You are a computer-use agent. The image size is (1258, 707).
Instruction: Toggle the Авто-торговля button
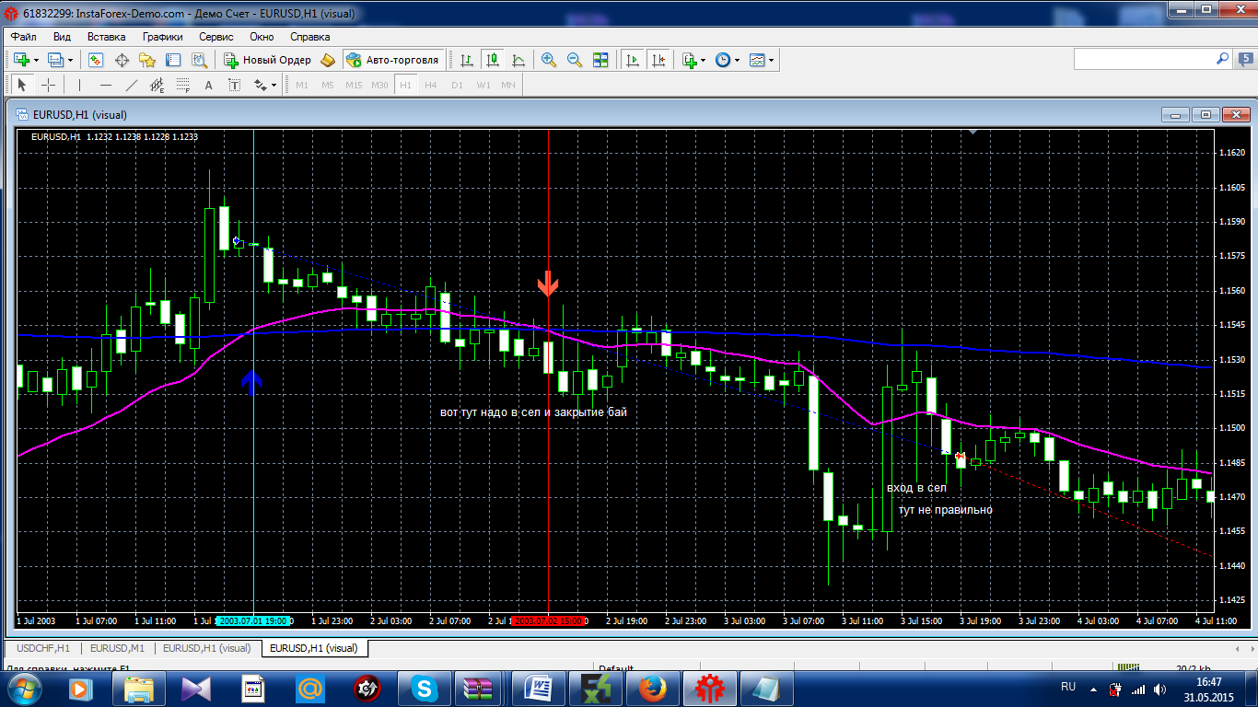(x=393, y=60)
